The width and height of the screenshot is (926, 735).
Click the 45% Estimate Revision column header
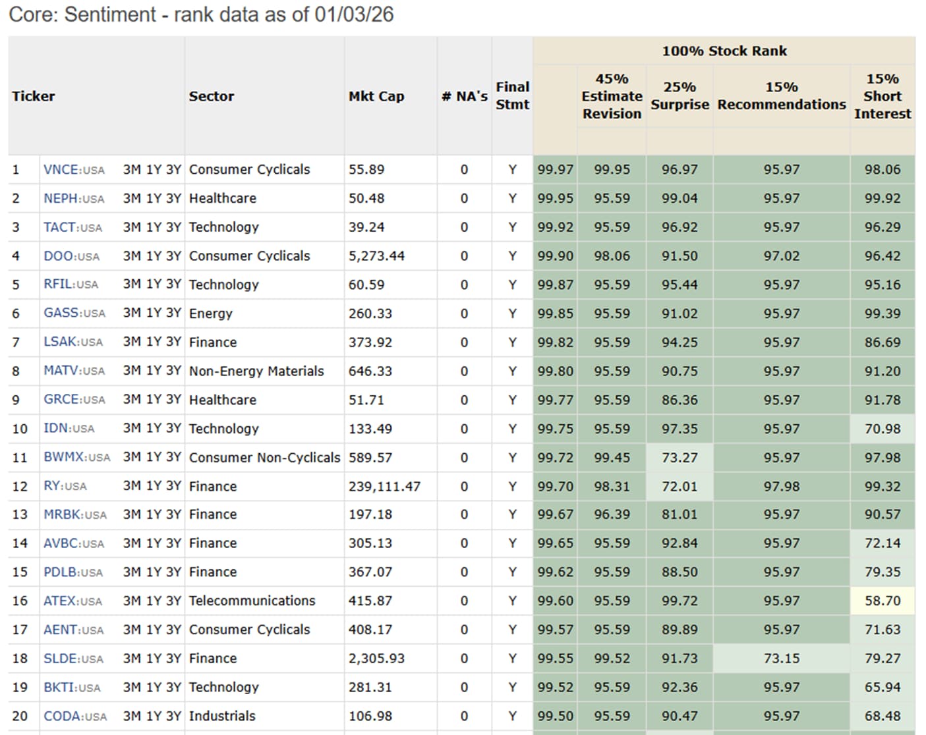coord(611,96)
